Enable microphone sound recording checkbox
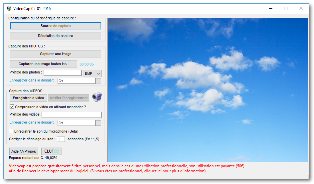This screenshot has width=314, height=184. coord(11,131)
